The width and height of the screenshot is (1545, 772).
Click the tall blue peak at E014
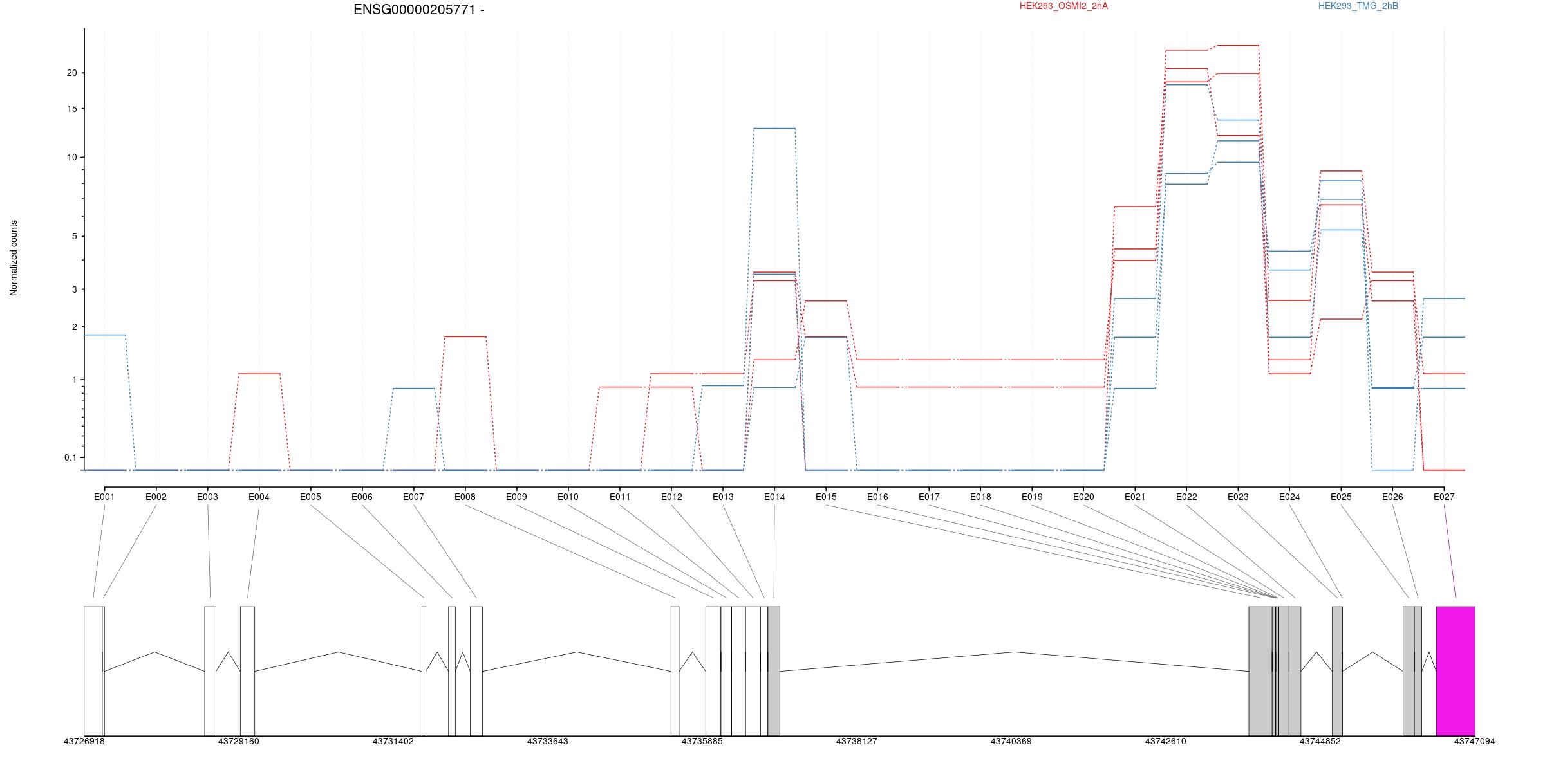pyautogui.click(x=774, y=128)
